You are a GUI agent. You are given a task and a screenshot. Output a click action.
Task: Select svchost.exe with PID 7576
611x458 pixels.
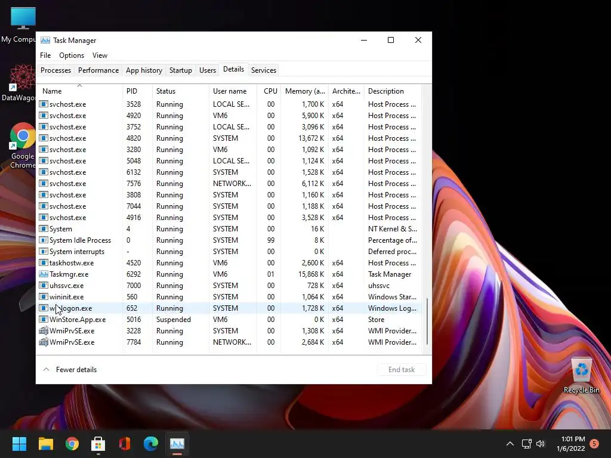pyautogui.click(x=229, y=183)
